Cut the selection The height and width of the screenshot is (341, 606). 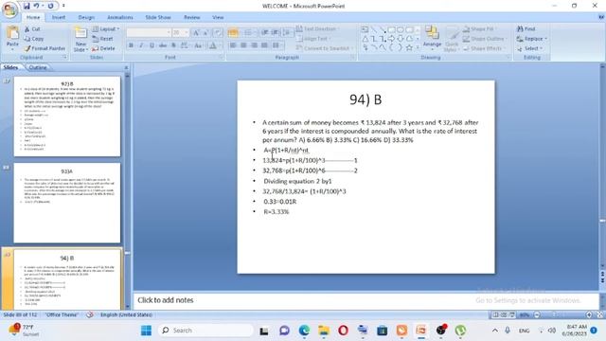(x=32, y=29)
